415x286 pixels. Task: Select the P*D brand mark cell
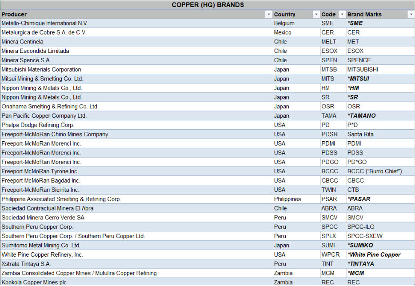pyautogui.click(x=381, y=125)
